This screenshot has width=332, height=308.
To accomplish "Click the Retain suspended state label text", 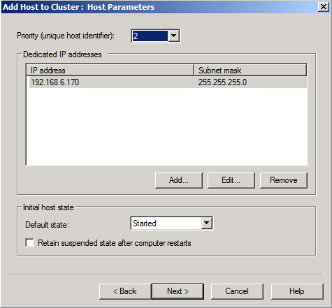I will [115, 243].
